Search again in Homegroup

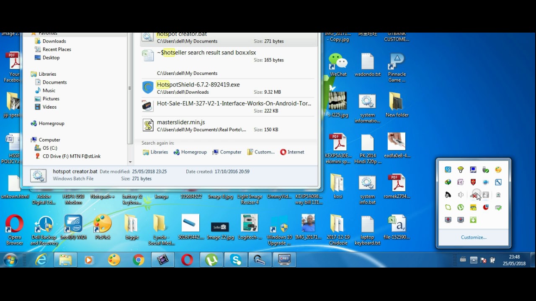click(x=190, y=152)
